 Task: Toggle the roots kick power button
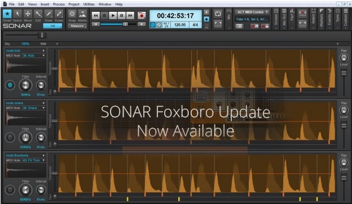(x=10, y=85)
